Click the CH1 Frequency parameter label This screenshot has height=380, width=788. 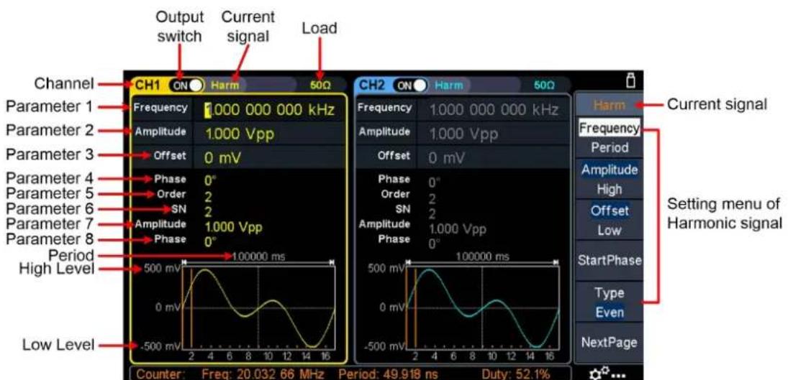(x=160, y=107)
